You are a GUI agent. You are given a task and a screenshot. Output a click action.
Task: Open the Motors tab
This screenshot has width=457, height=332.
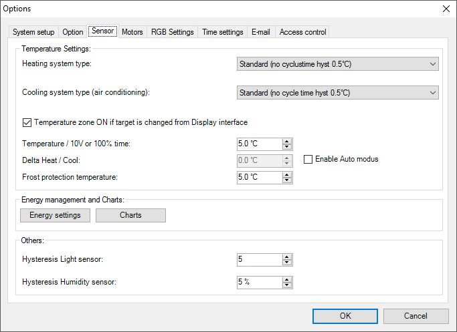pos(132,32)
